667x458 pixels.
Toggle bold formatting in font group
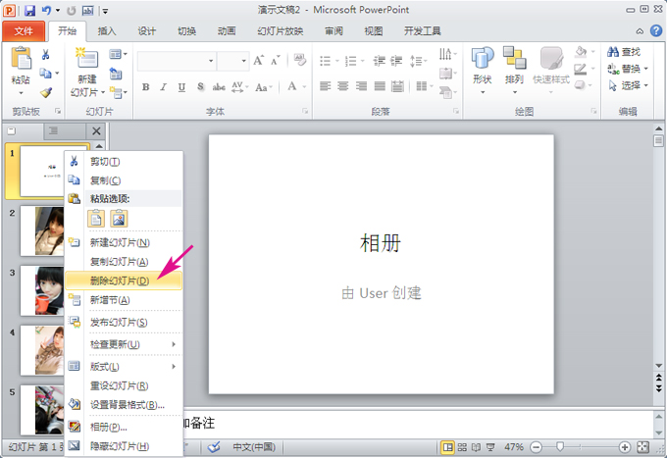(x=146, y=86)
